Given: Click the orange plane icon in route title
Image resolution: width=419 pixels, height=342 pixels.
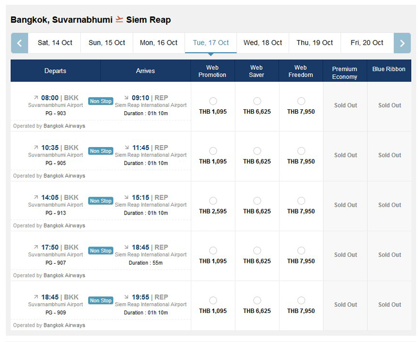Looking at the screenshot, I should (119, 20).
